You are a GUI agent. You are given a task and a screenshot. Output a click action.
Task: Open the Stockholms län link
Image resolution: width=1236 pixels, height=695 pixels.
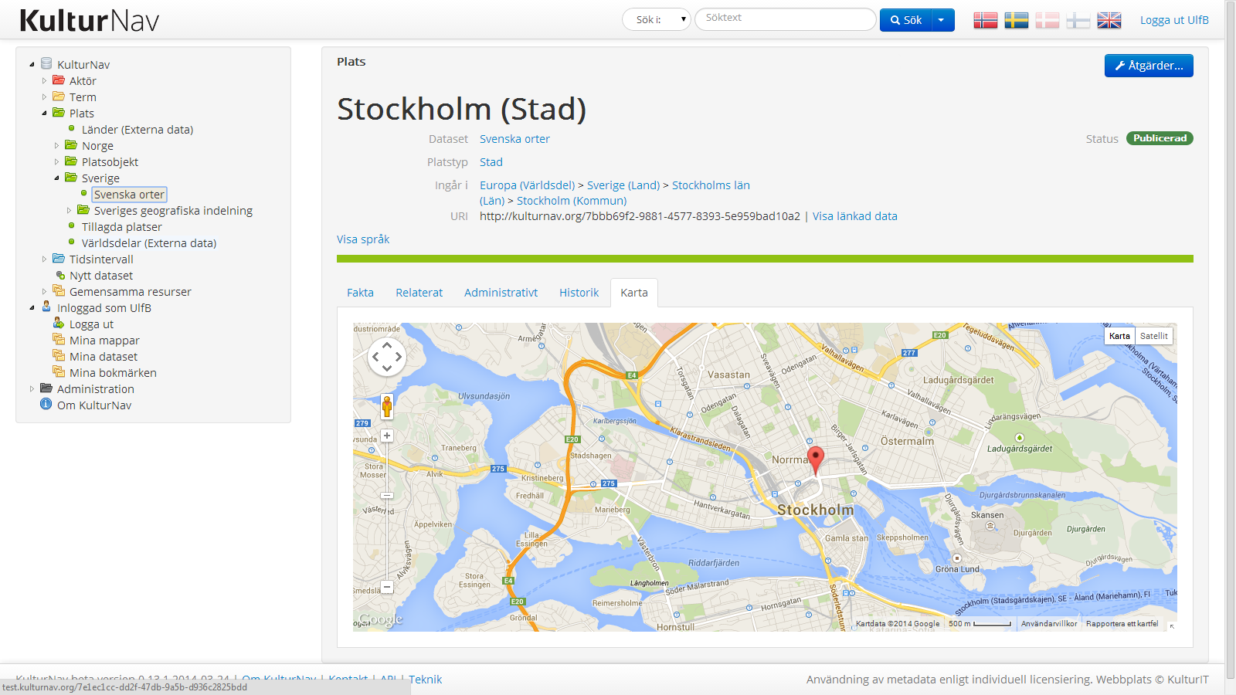click(x=711, y=185)
